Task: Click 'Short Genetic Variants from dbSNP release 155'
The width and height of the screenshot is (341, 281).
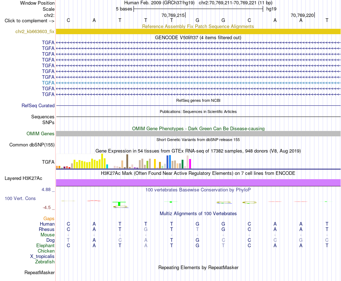Action: tap(198, 140)
